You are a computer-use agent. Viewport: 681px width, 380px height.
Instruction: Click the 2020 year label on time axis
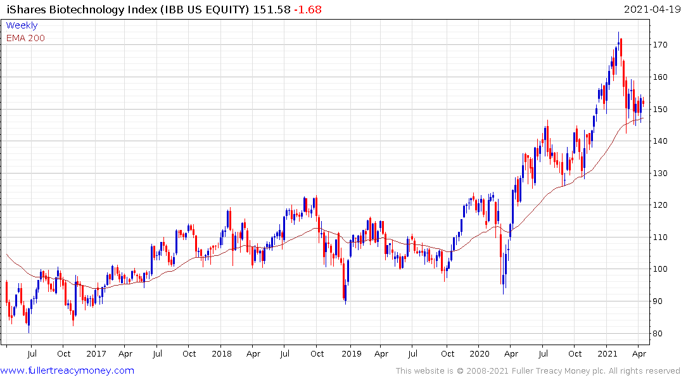point(480,353)
